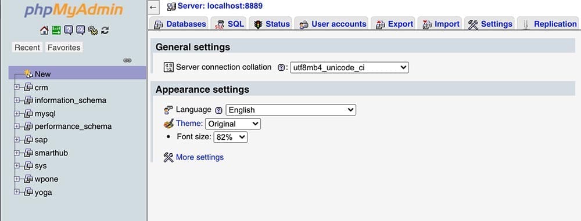581x221 pixels.
Task: Go to the Export tab
Action: pyautogui.click(x=393, y=24)
